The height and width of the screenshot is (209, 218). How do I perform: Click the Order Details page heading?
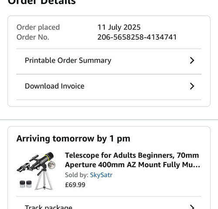[x=42, y=2]
